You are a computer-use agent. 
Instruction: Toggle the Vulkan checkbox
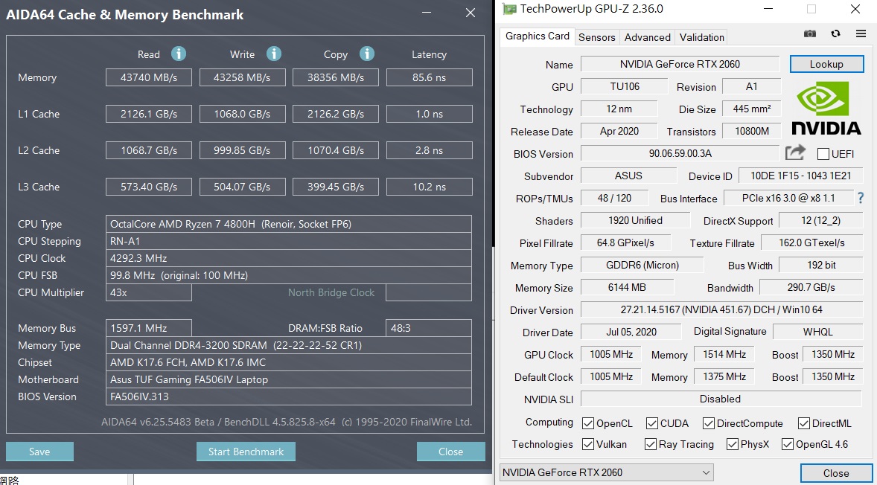point(588,444)
